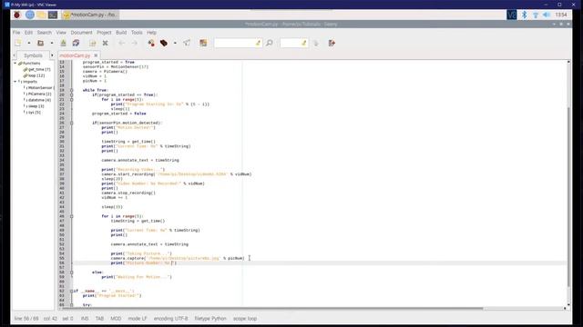Image resolution: width=583 pixels, height=327 pixels.
Task: Click the go-to-line number field
Action: click(x=293, y=43)
